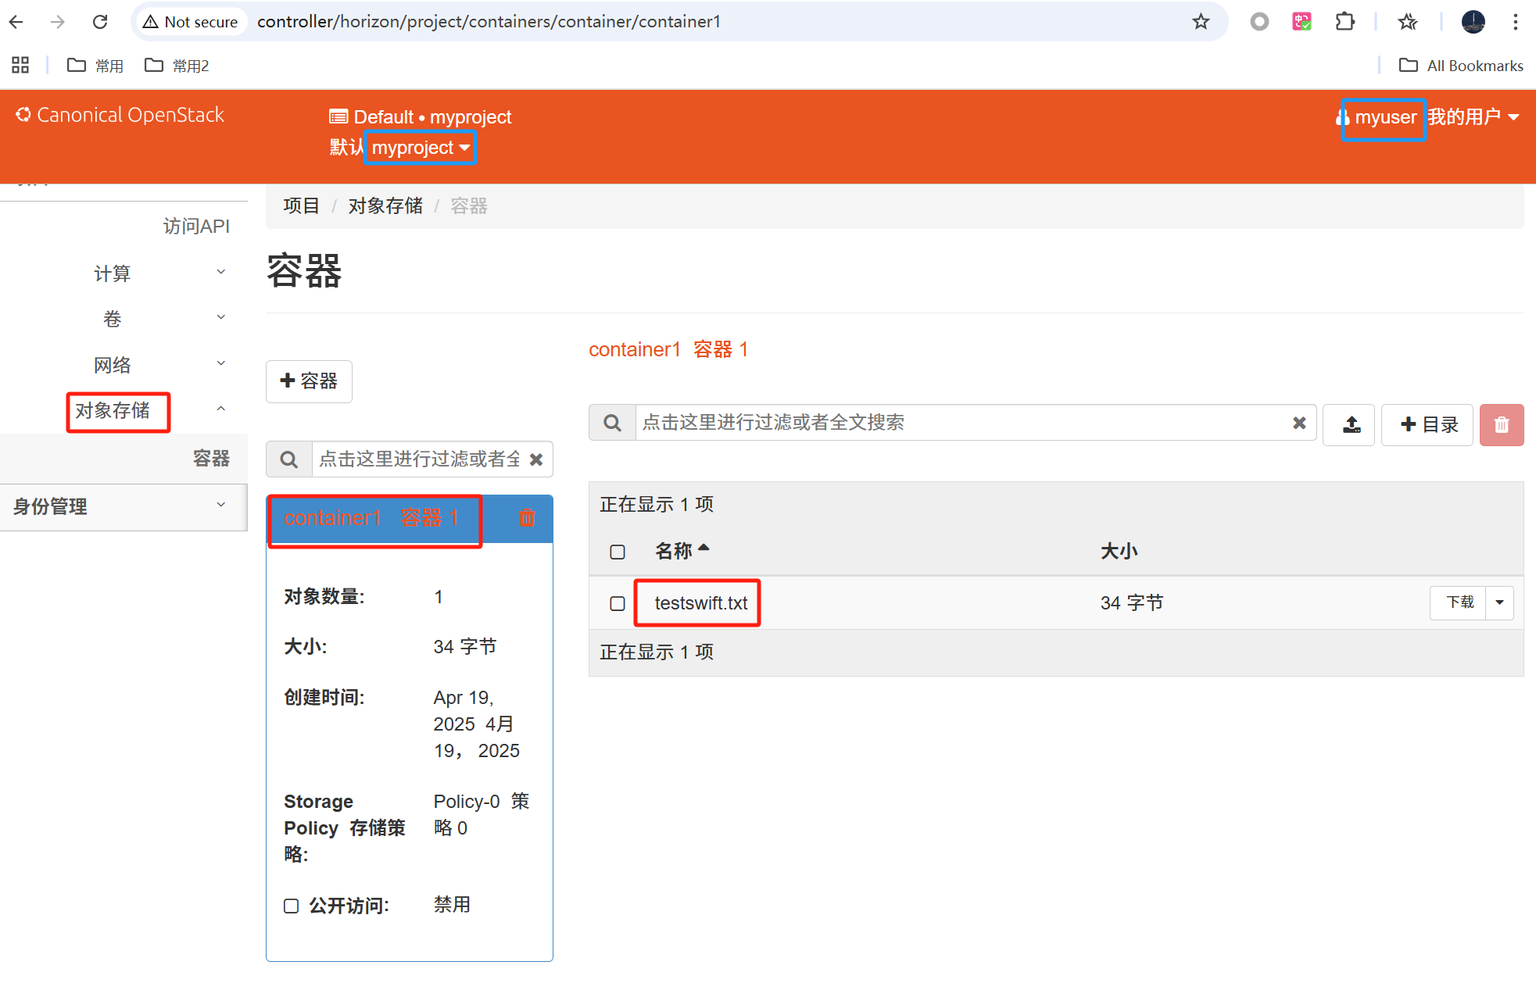Click into the object filter search field
Viewport: 1536px width, 990px height.
[x=961, y=423]
